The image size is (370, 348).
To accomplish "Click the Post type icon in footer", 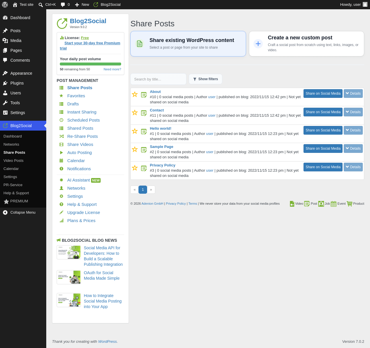I will (x=307, y=204).
